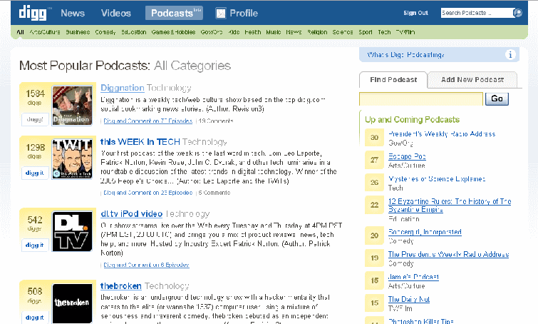Select the Games & Hobbies category
This screenshot has height=324, width=538.
coord(173,32)
